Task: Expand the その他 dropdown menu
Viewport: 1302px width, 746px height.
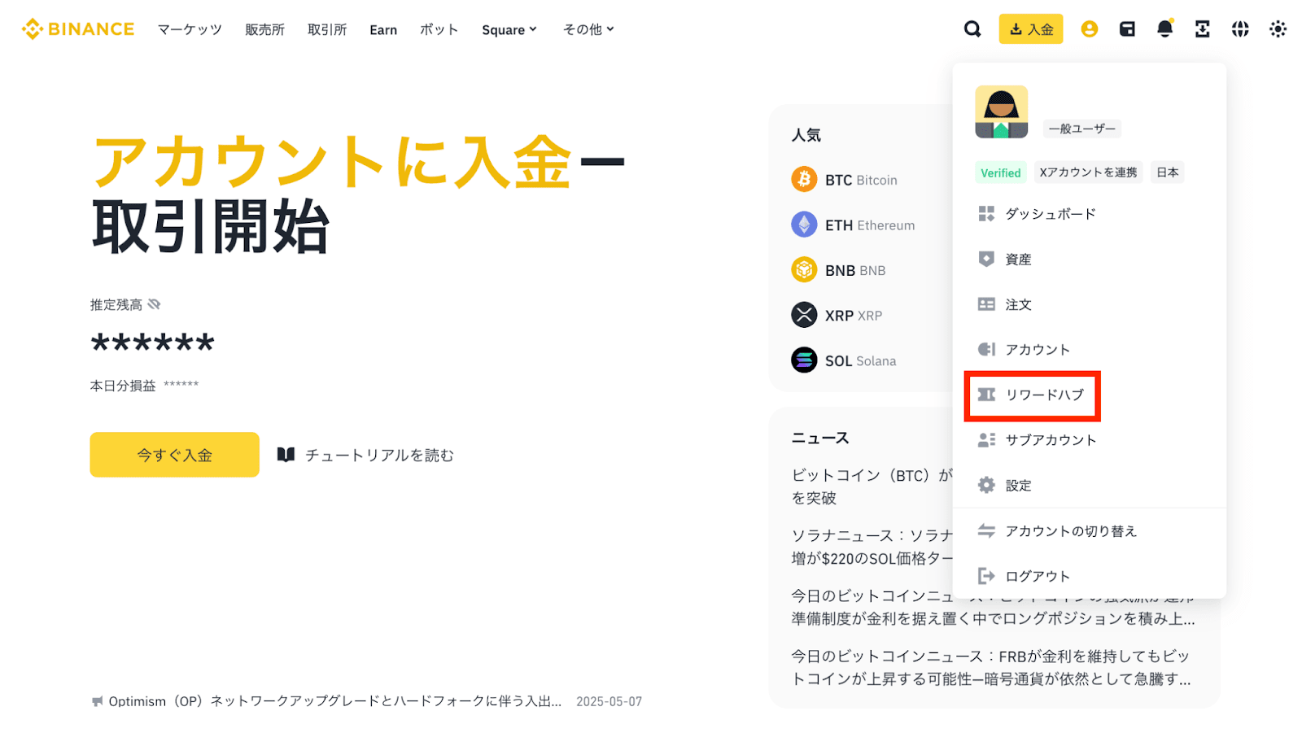Action: pos(588,29)
